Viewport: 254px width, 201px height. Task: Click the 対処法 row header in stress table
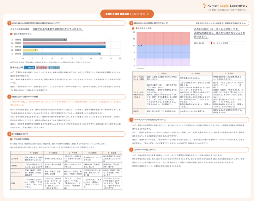point(139,111)
